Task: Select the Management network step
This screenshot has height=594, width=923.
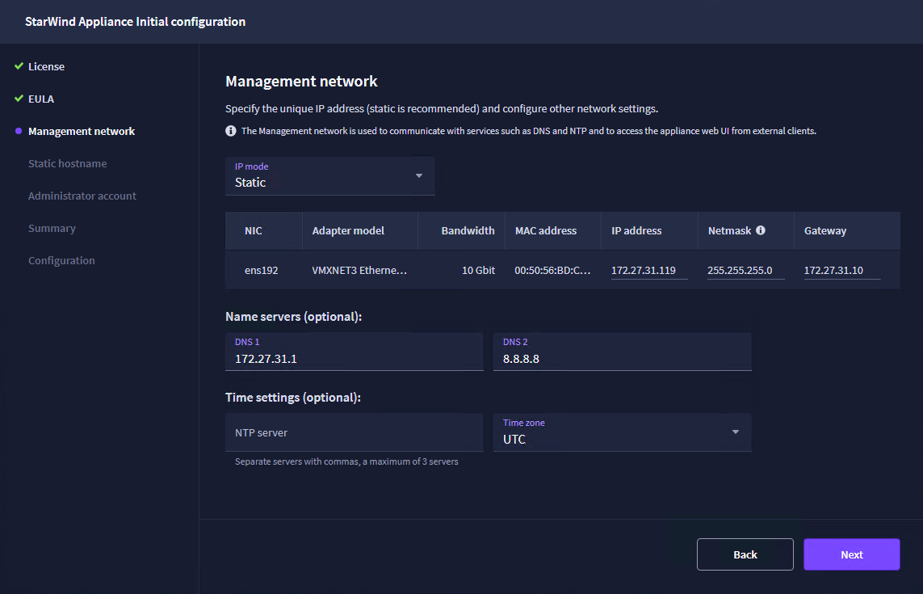Action: [82, 132]
